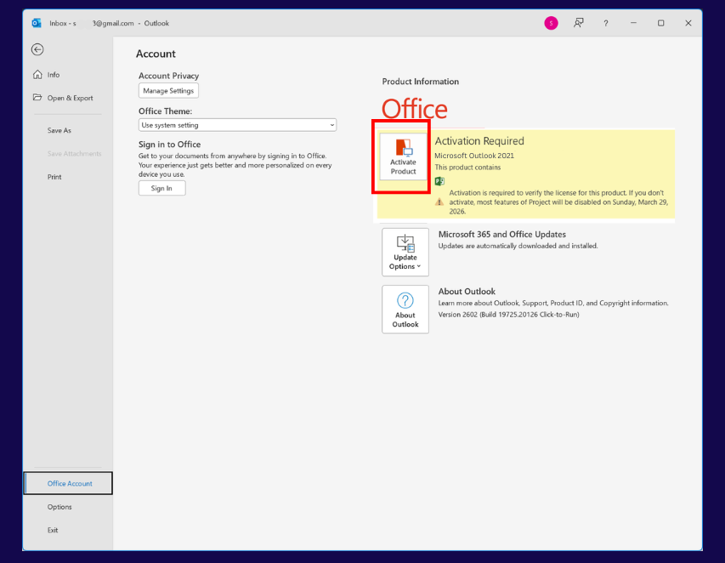The width and height of the screenshot is (725, 563).
Task: Click the feedback person icon in title bar
Action: [x=579, y=23]
